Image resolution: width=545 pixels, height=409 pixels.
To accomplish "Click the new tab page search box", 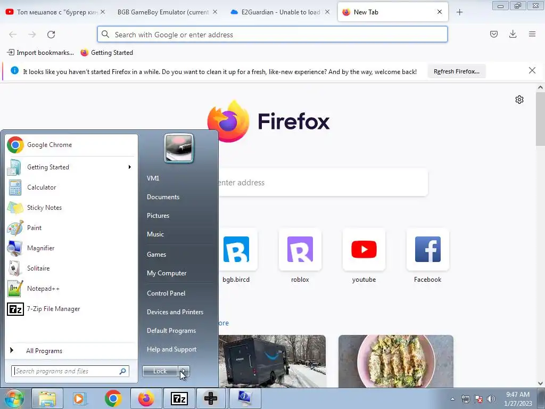I will [323, 182].
